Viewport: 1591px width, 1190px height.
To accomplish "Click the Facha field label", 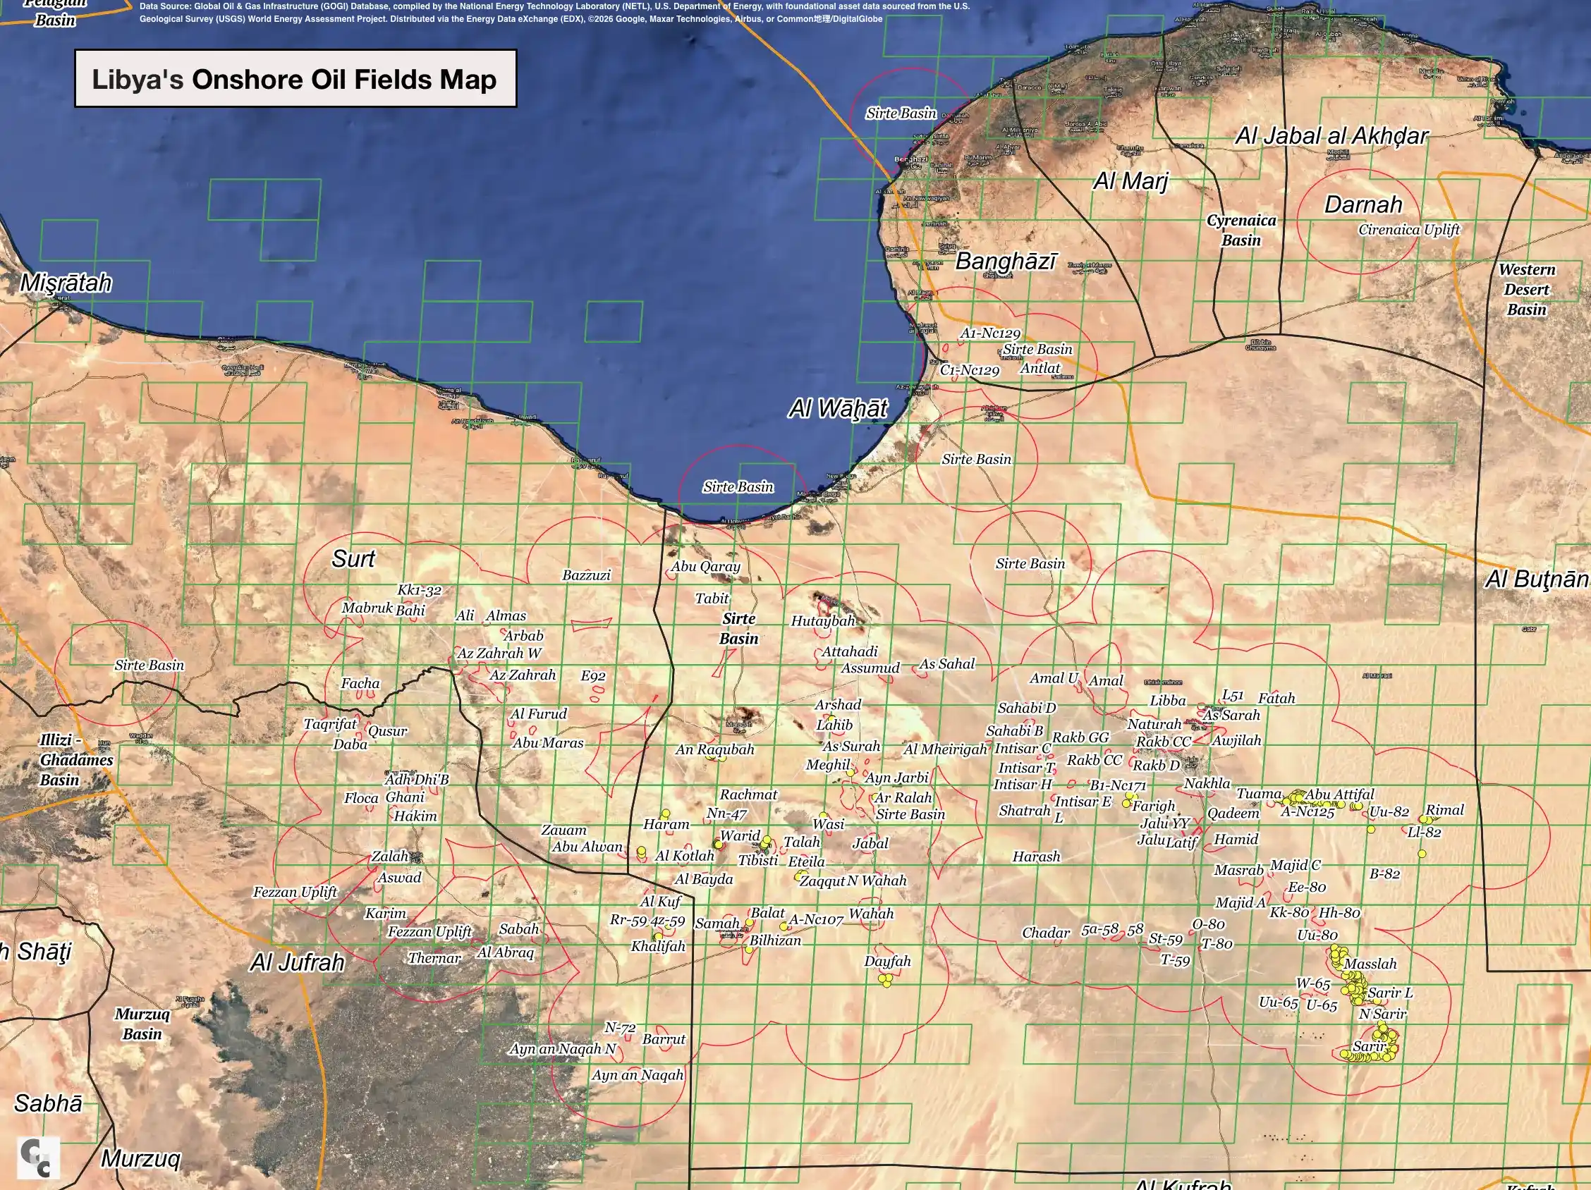I will [360, 683].
